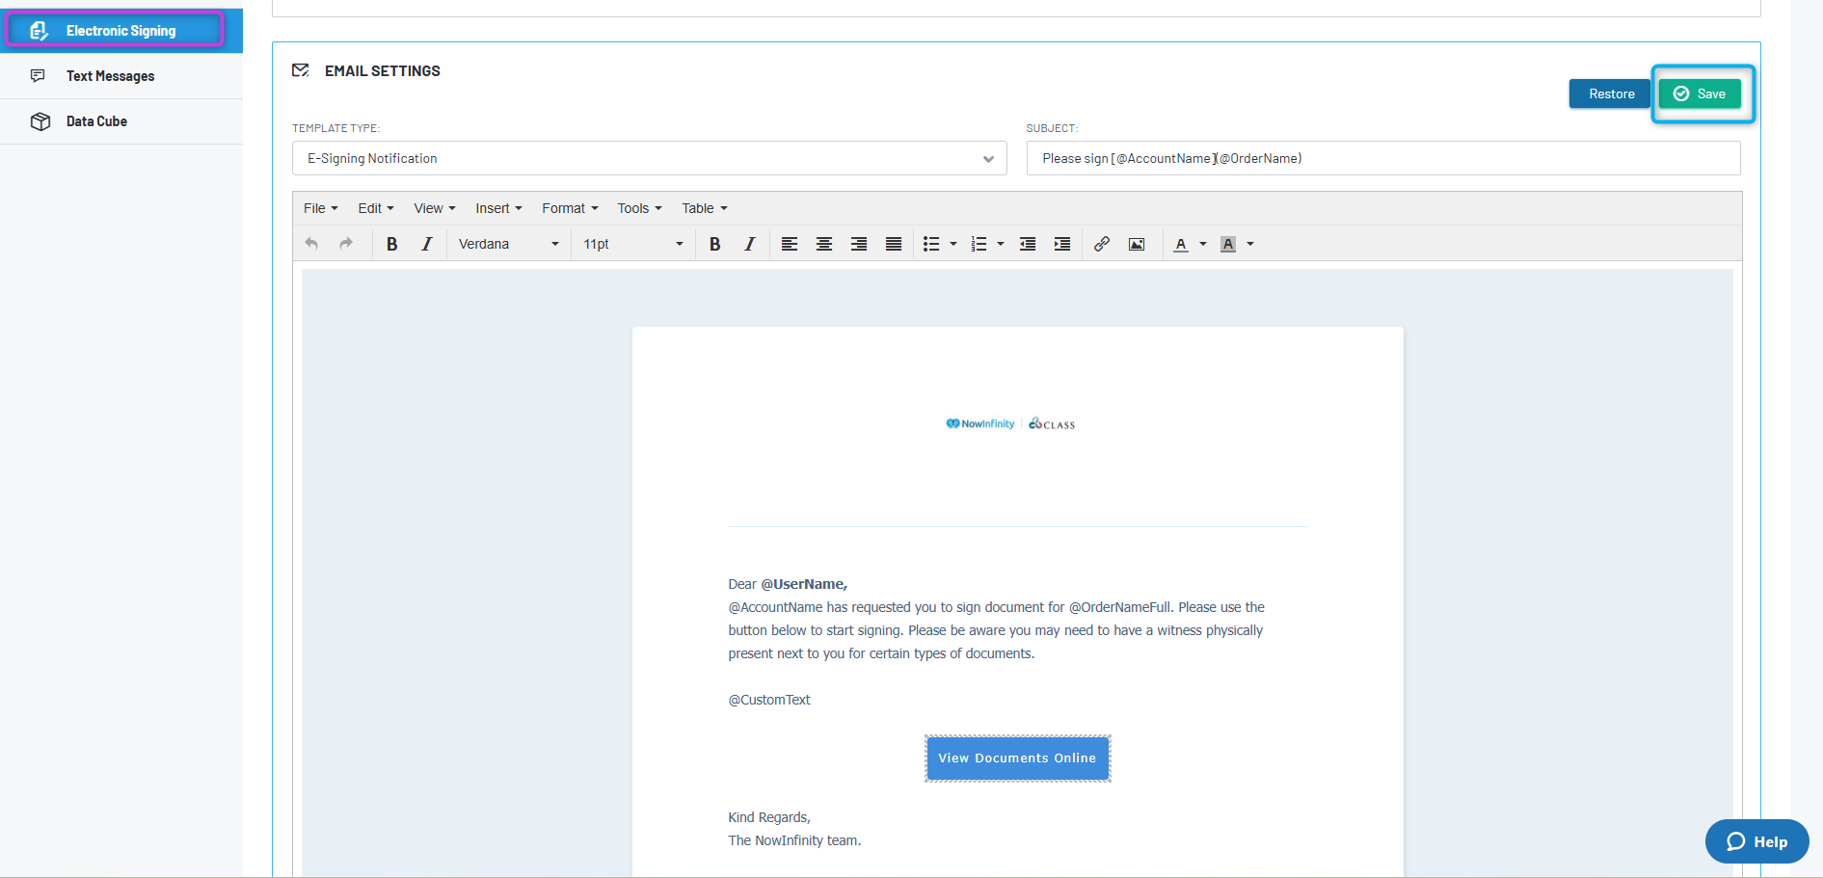Toggle the numbered list icon
1823x878 pixels.
click(x=979, y=244)
